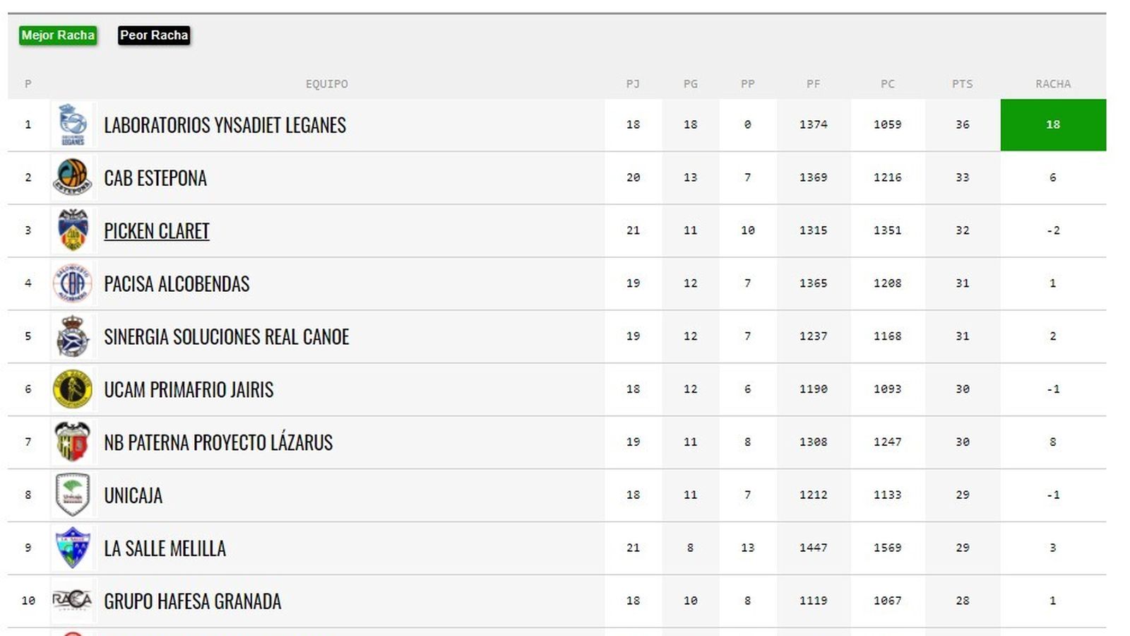Sort the table by the RACHA column
This screenshot has width=1130, height=636.
1052,83
